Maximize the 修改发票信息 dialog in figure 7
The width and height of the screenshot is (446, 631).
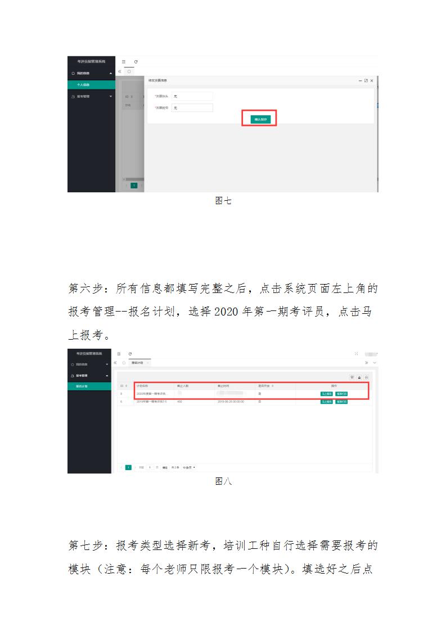pos(366,81)
